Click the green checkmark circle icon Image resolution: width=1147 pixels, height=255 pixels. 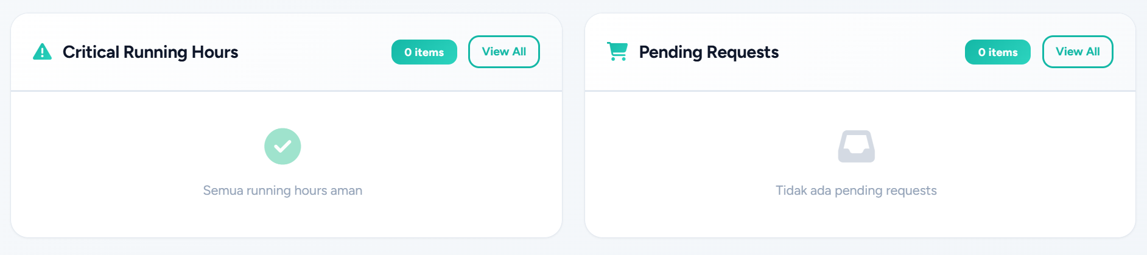282,146
